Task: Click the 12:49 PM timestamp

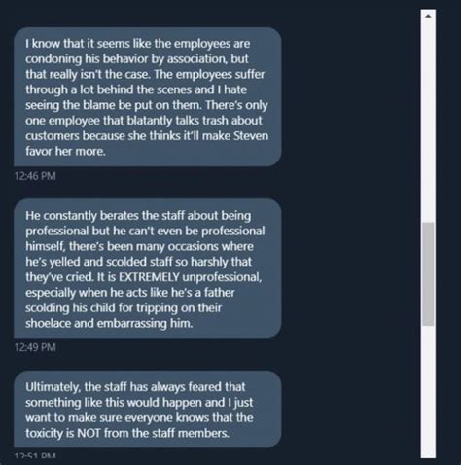Action: tap(35, 347)
